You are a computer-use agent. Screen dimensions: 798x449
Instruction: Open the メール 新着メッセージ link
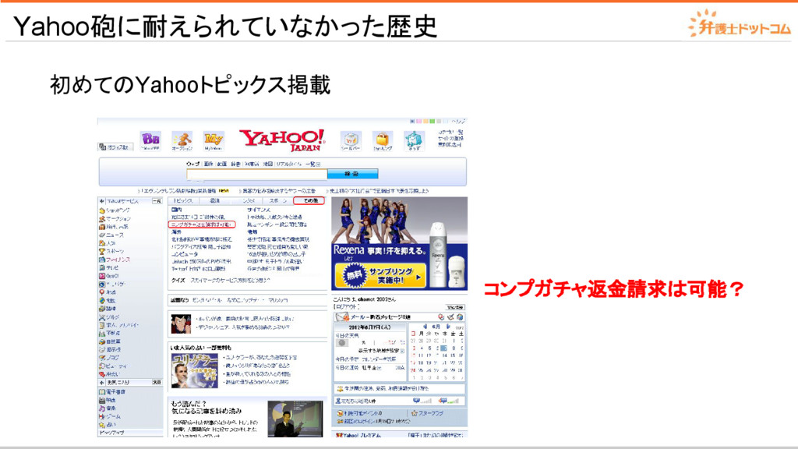click(x=380, y=317)
